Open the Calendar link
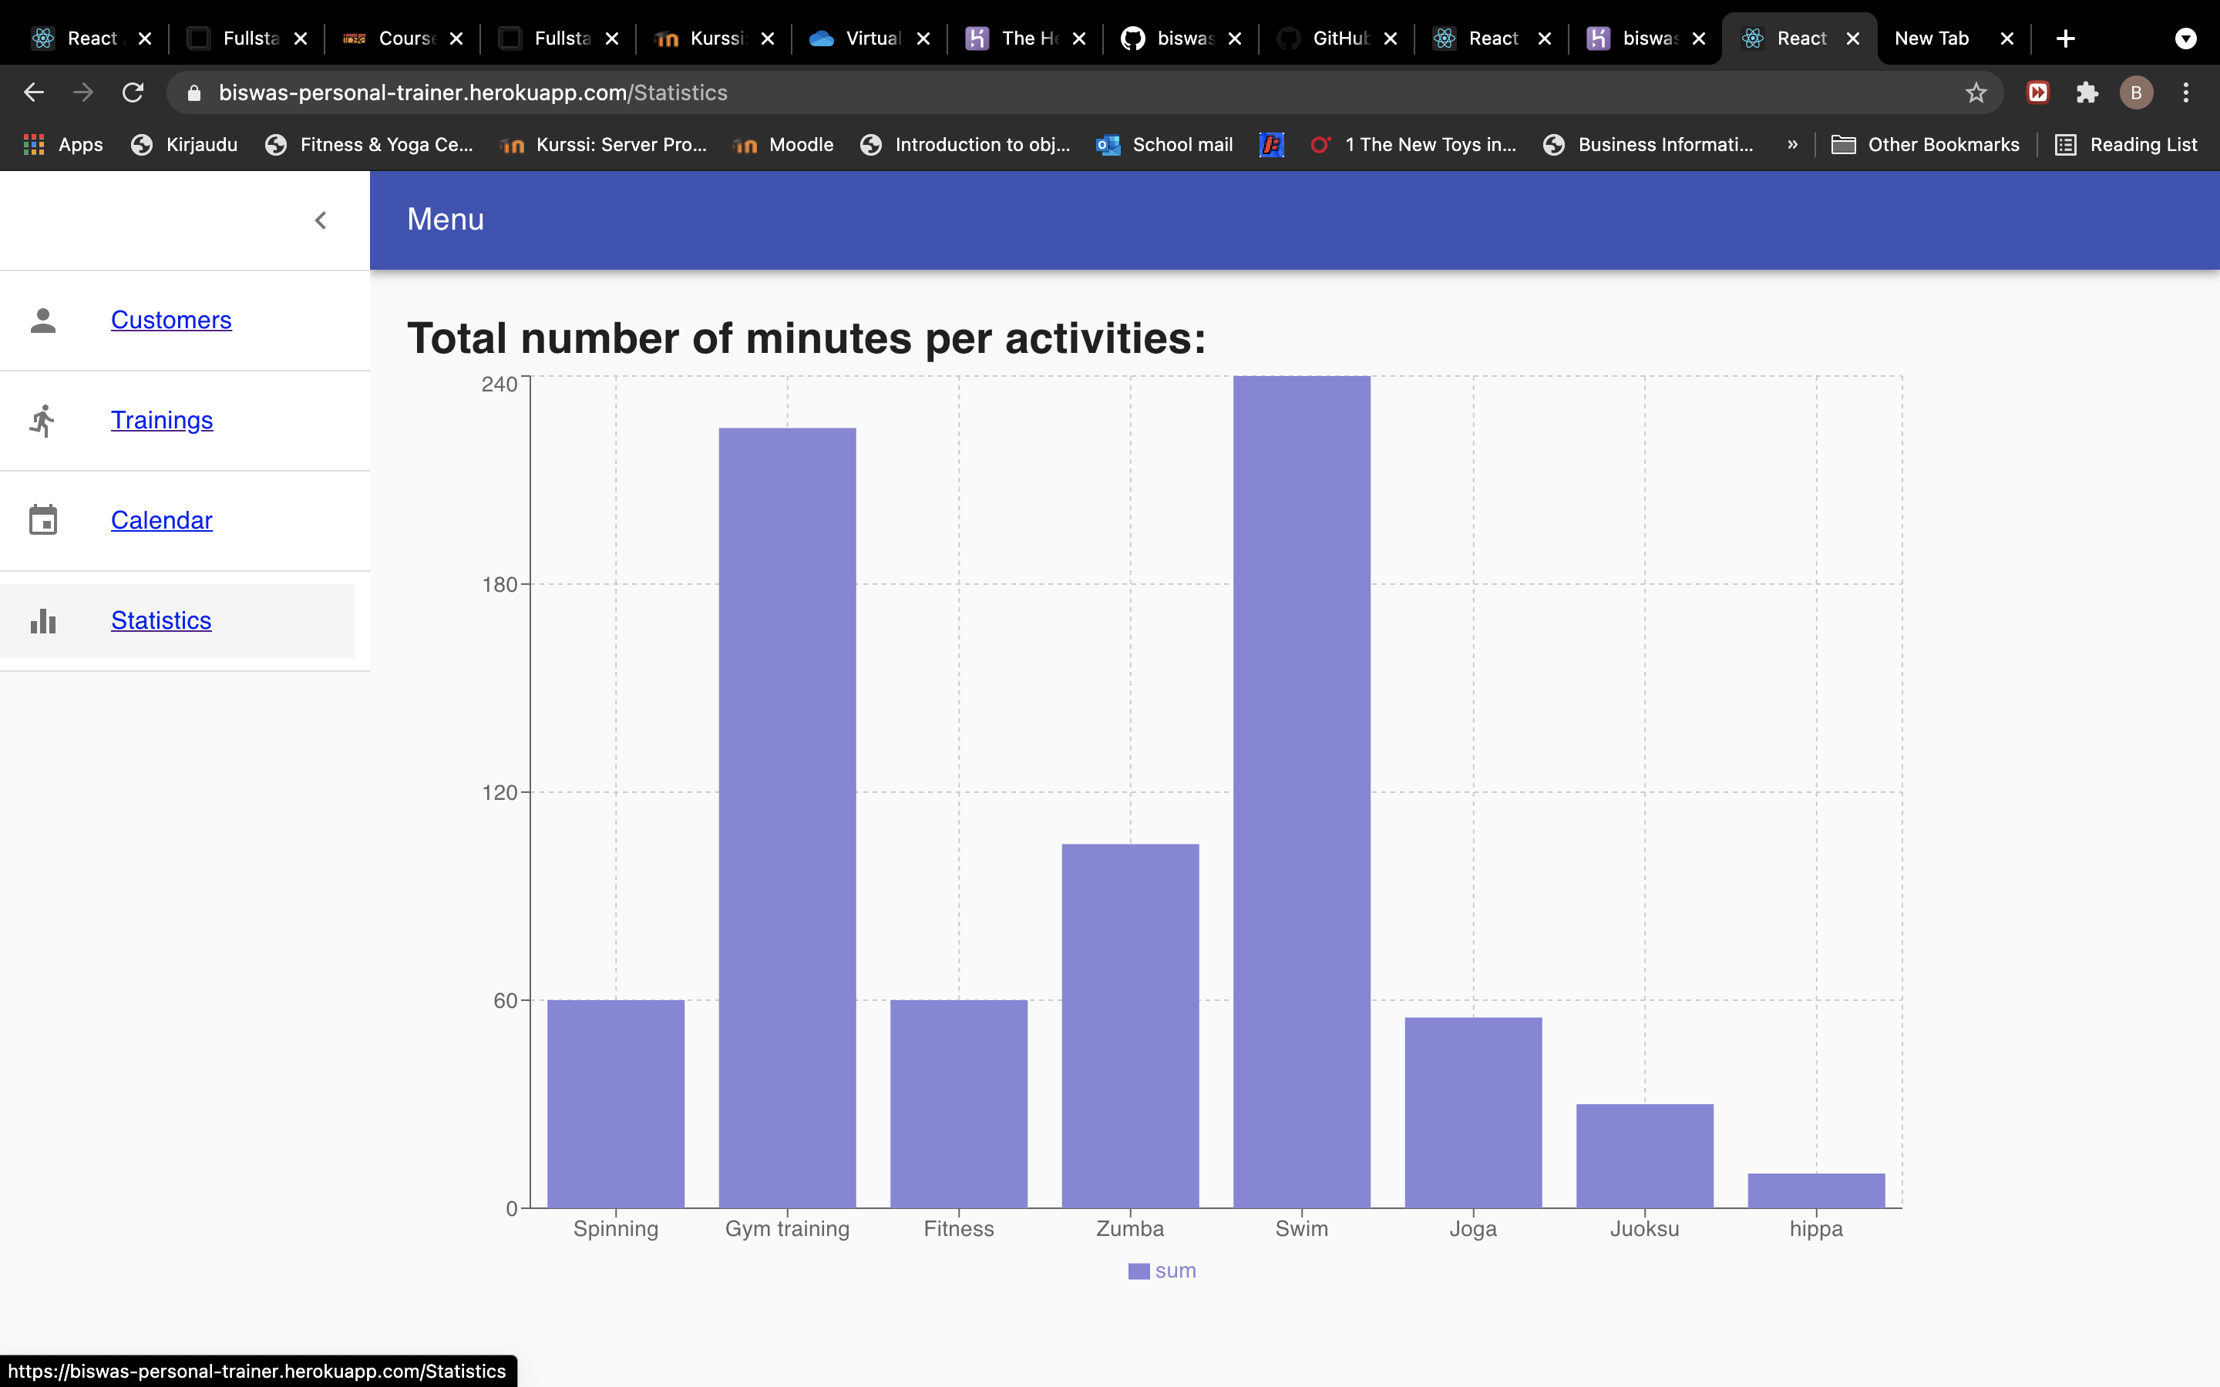This screenshot has height=1387, width=2220. pyautogui.click(x=161, y=520)
